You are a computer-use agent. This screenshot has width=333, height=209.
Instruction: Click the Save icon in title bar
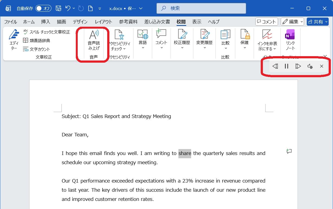pos(58,8)
